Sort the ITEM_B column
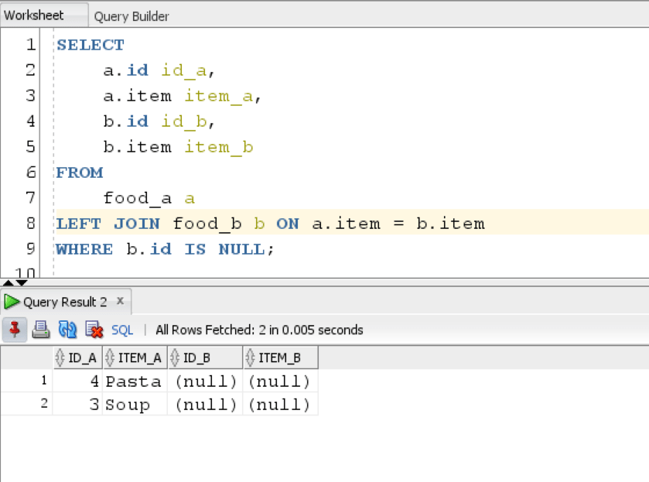Screen dimensions: 649x482 [278, 357]
